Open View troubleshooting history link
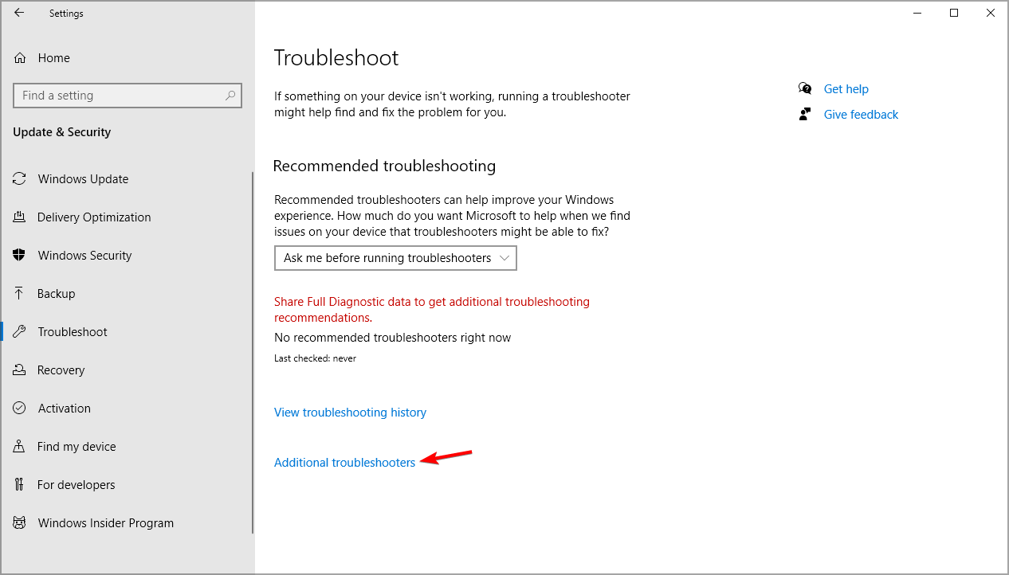The width and height of the screenshot is (1009, 575). [350, 413]
